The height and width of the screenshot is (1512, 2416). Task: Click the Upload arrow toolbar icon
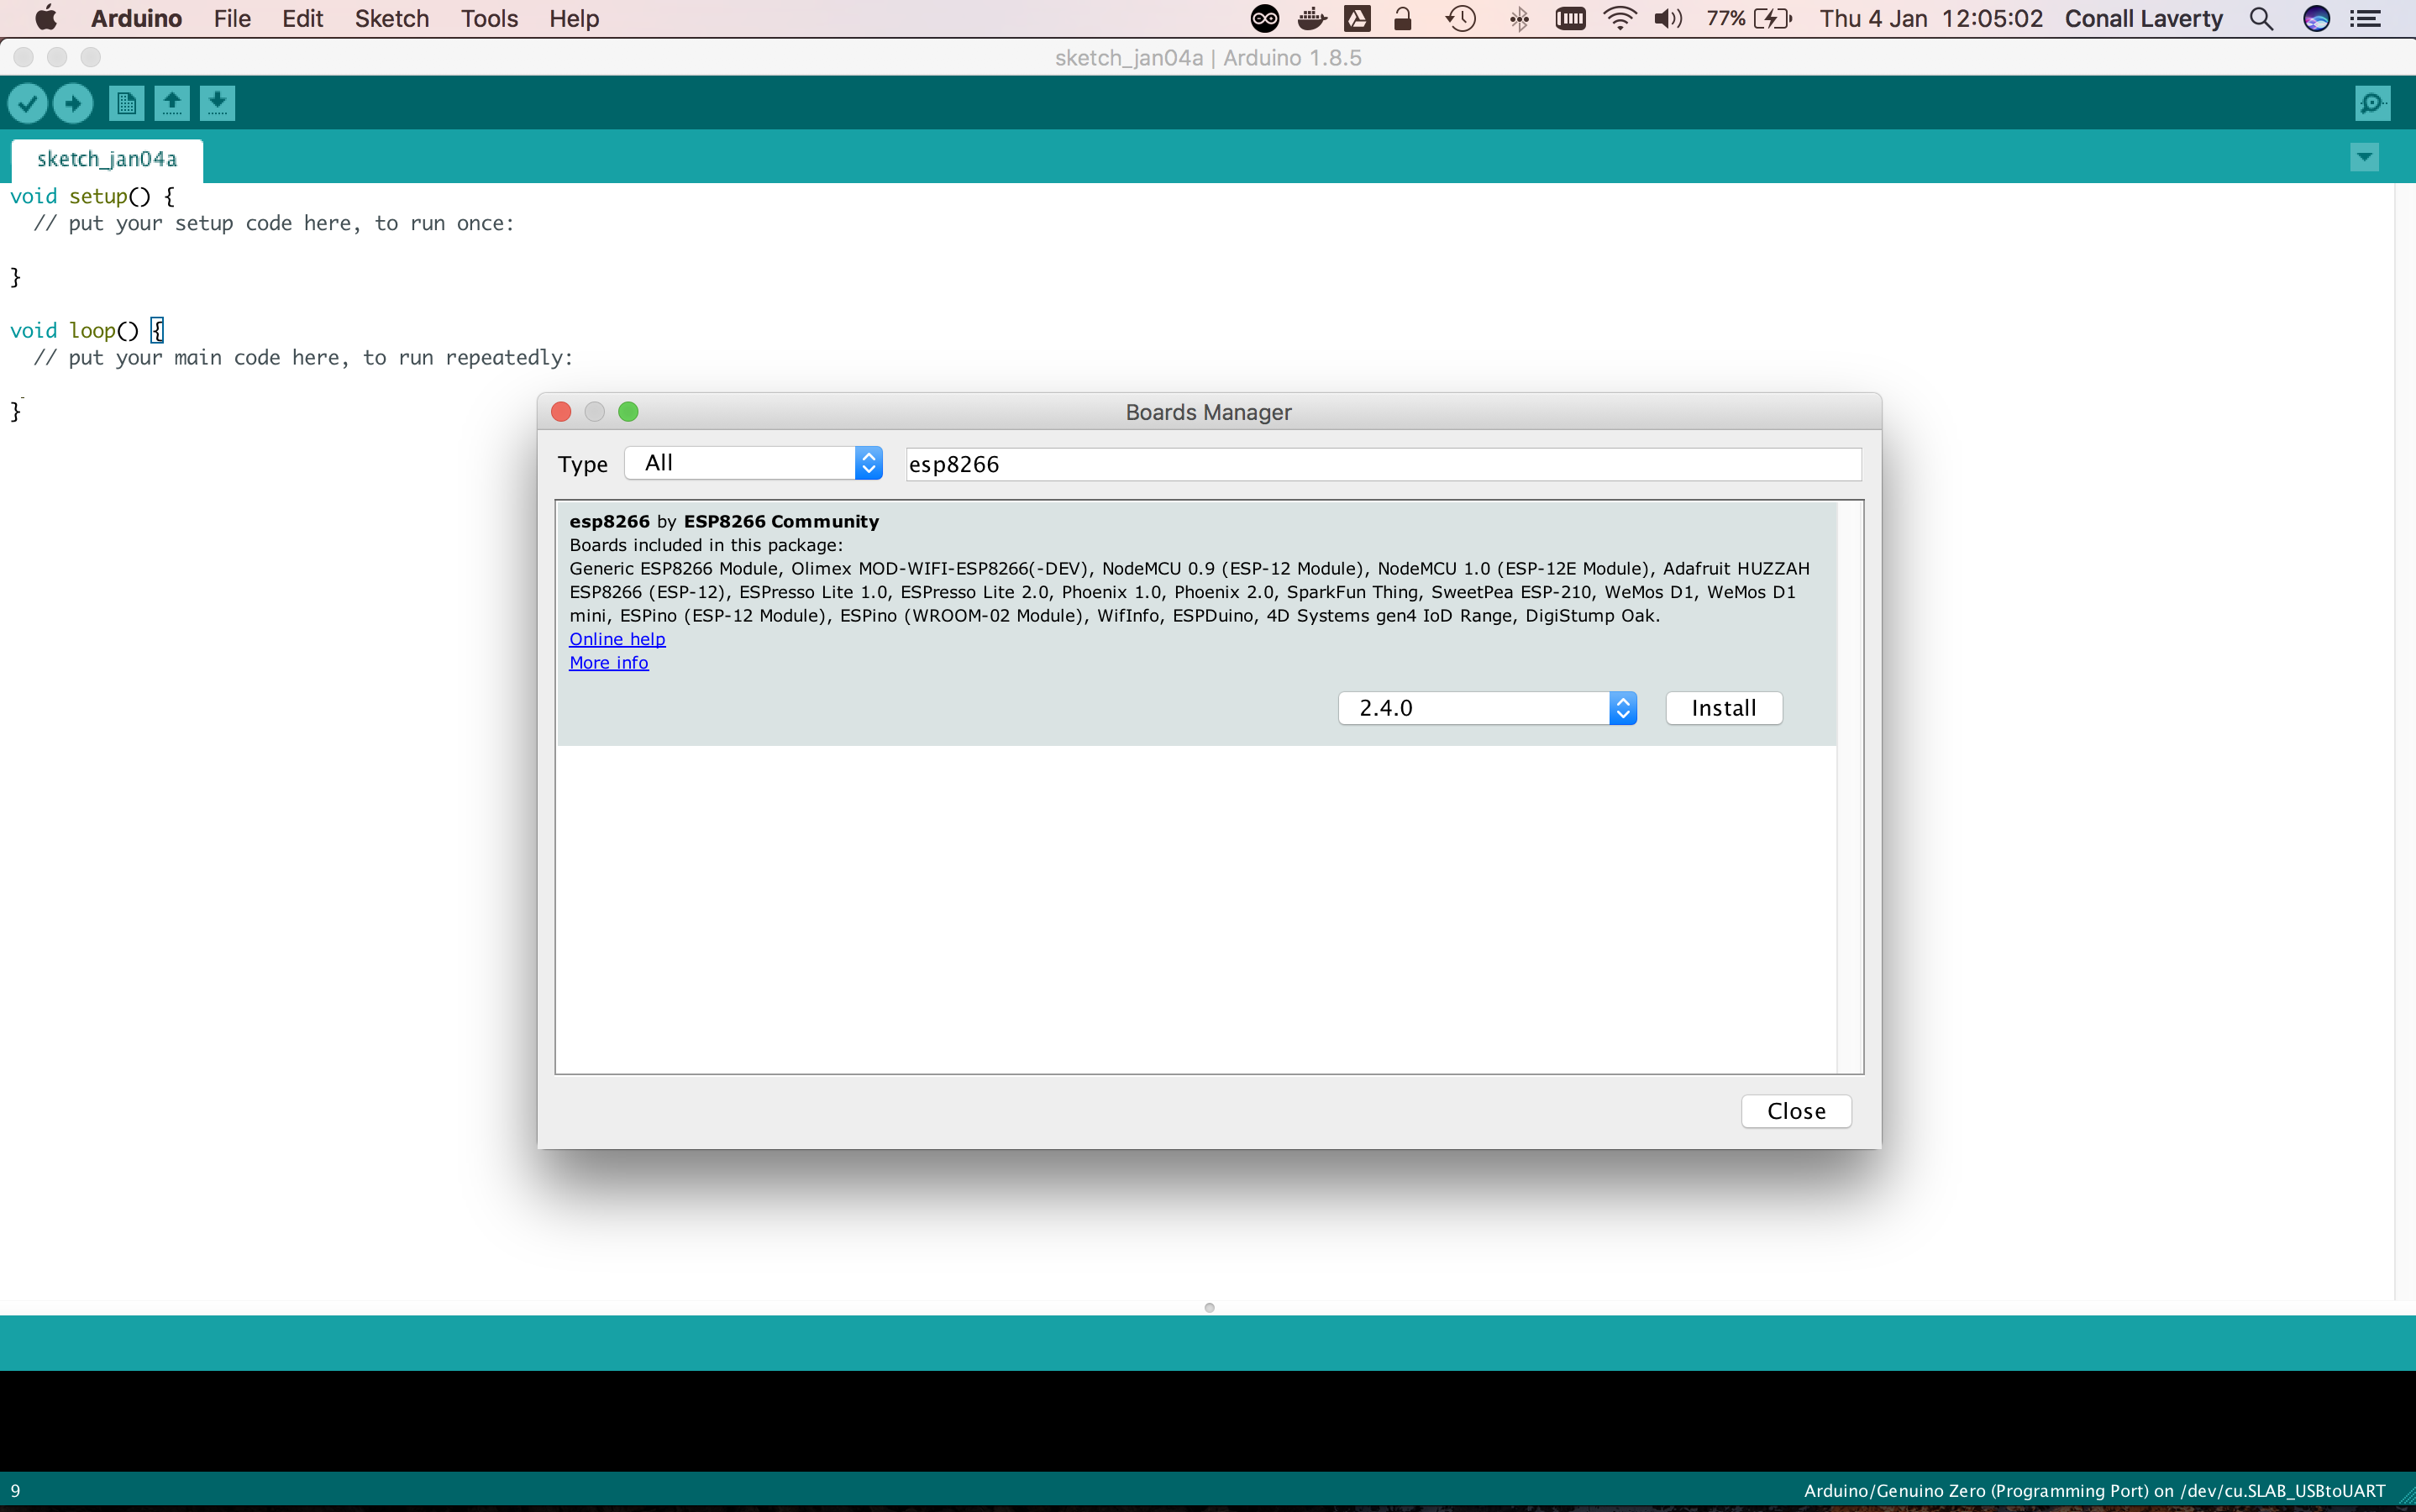coord(73,103)
